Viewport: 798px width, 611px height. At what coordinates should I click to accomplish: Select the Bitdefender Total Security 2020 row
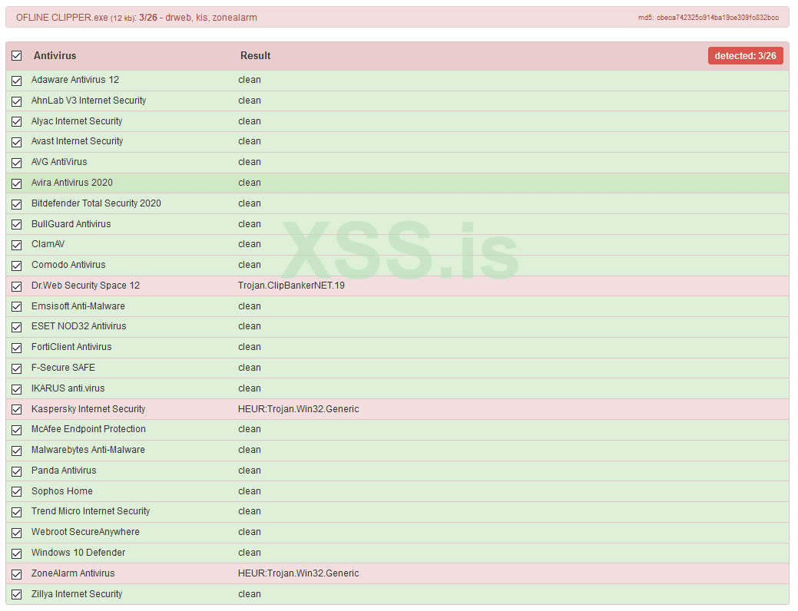96,203
